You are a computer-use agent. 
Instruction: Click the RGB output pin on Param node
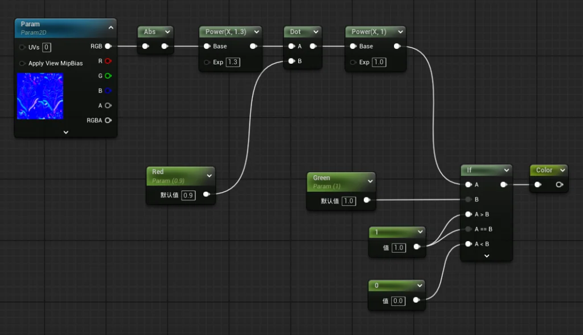(x=108, y=46)
